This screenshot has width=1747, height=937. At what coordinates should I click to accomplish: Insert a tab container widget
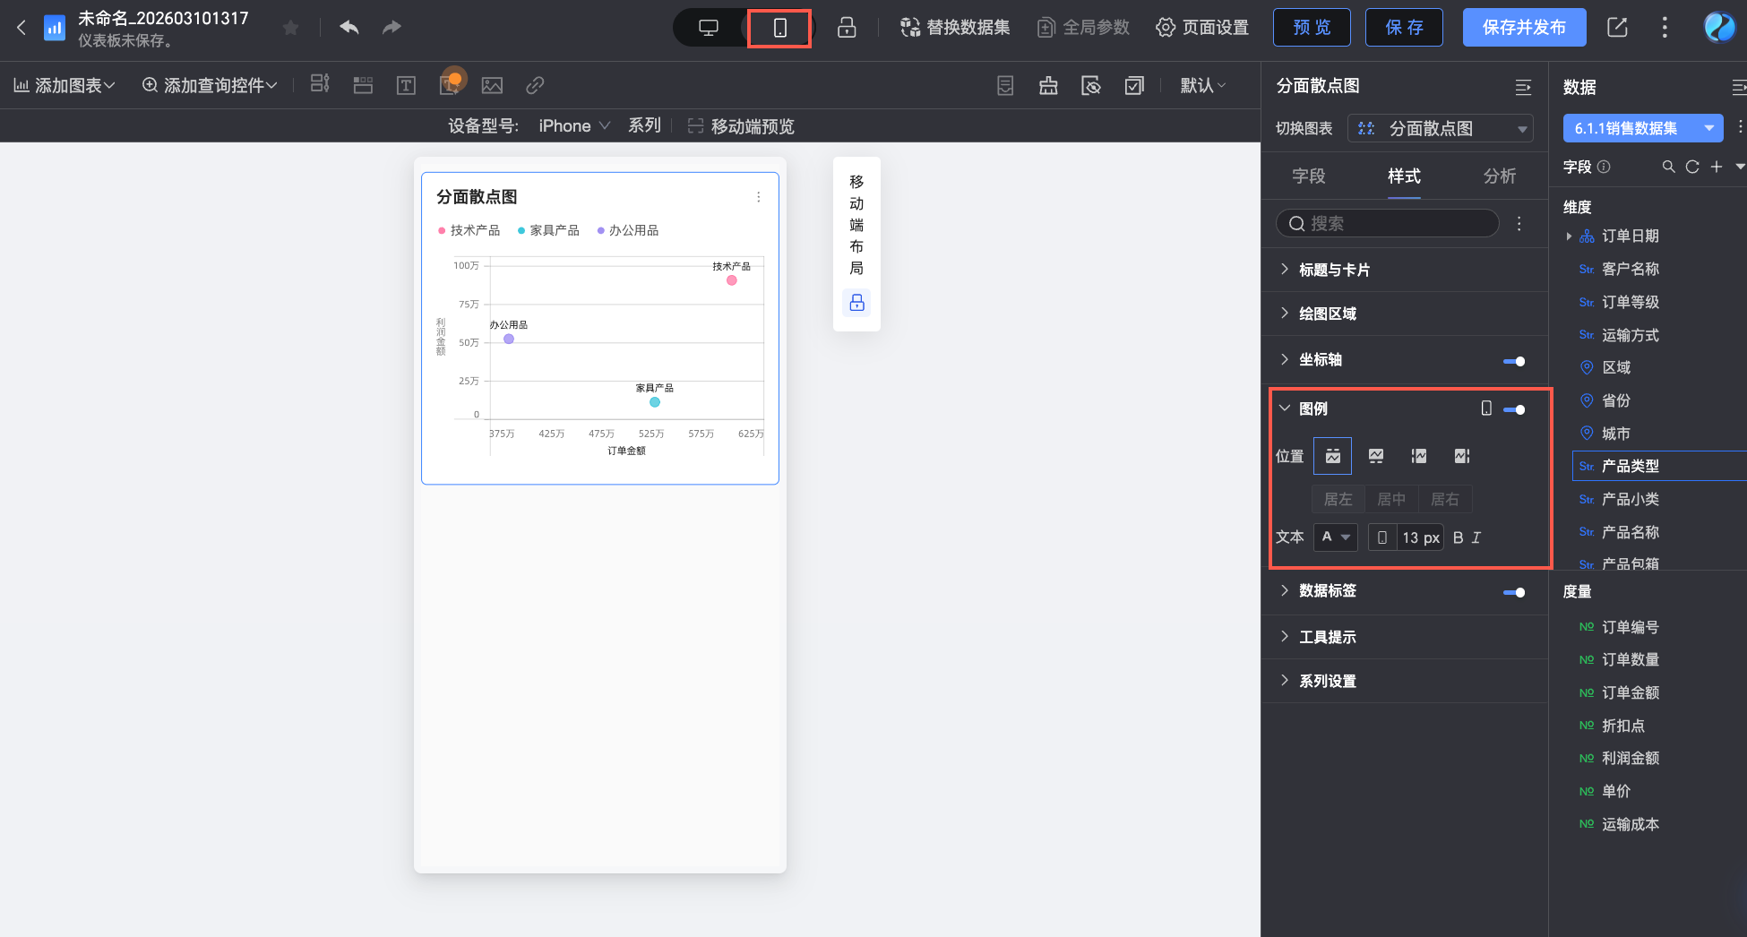(363, 85)
